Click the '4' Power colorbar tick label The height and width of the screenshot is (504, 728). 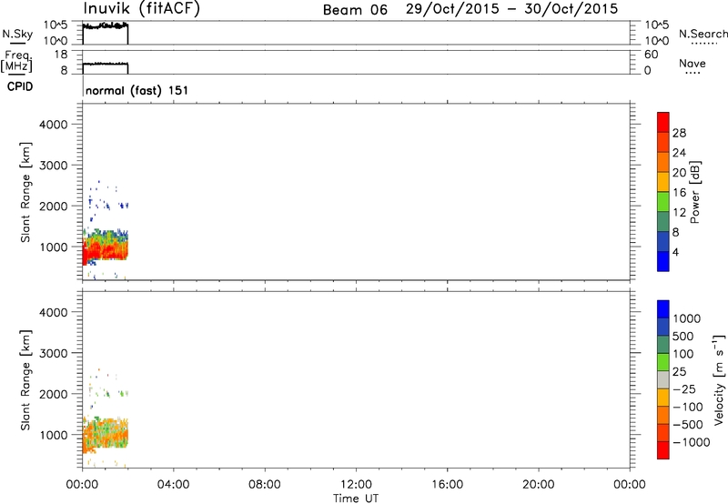(675, 253)
